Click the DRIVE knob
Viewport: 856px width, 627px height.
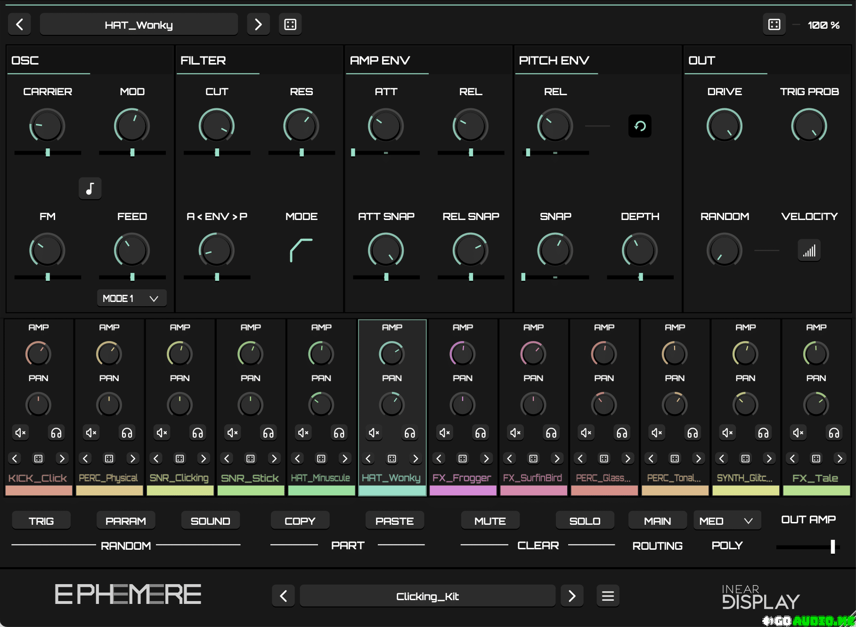coord(725,126)
